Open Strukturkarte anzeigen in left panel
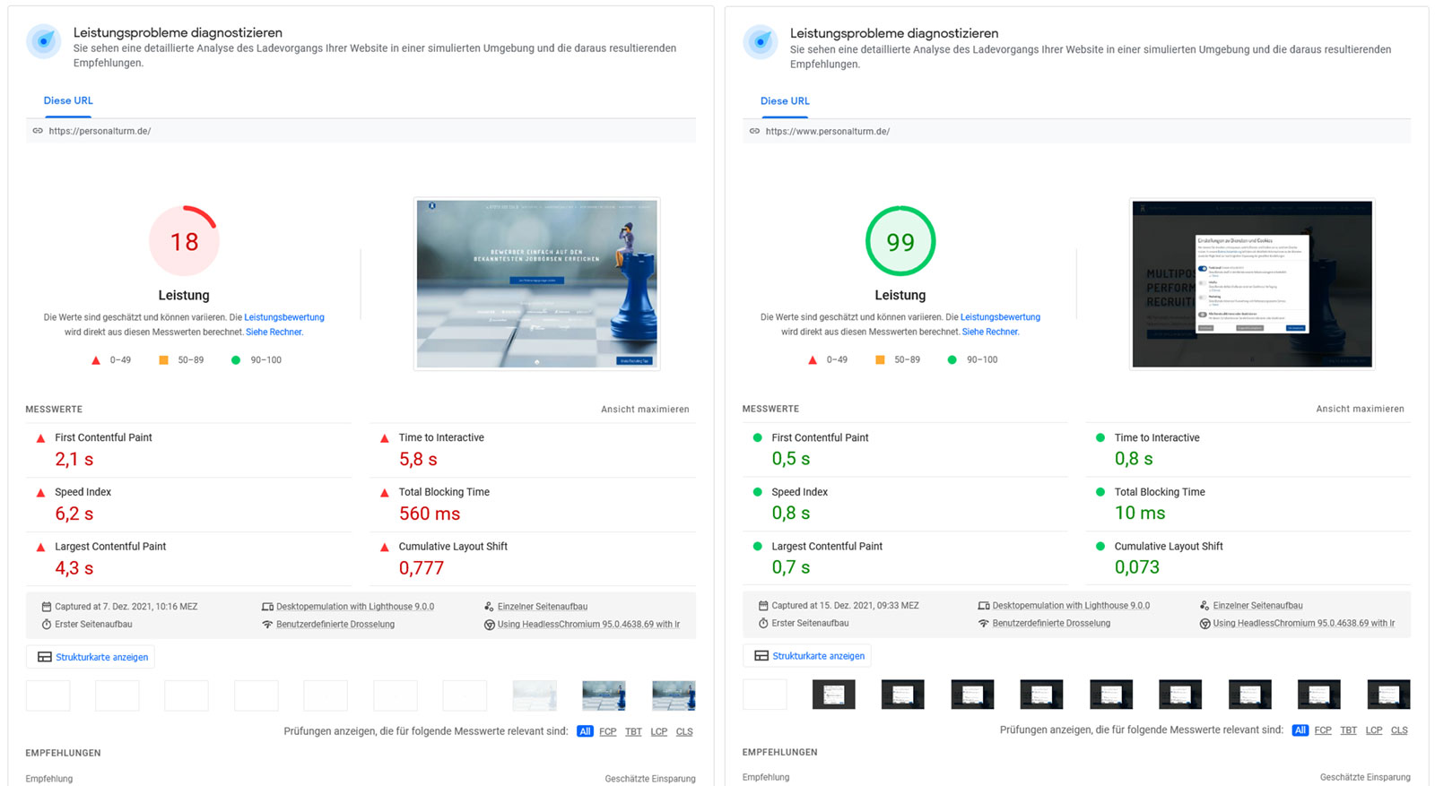 [91, 657]
